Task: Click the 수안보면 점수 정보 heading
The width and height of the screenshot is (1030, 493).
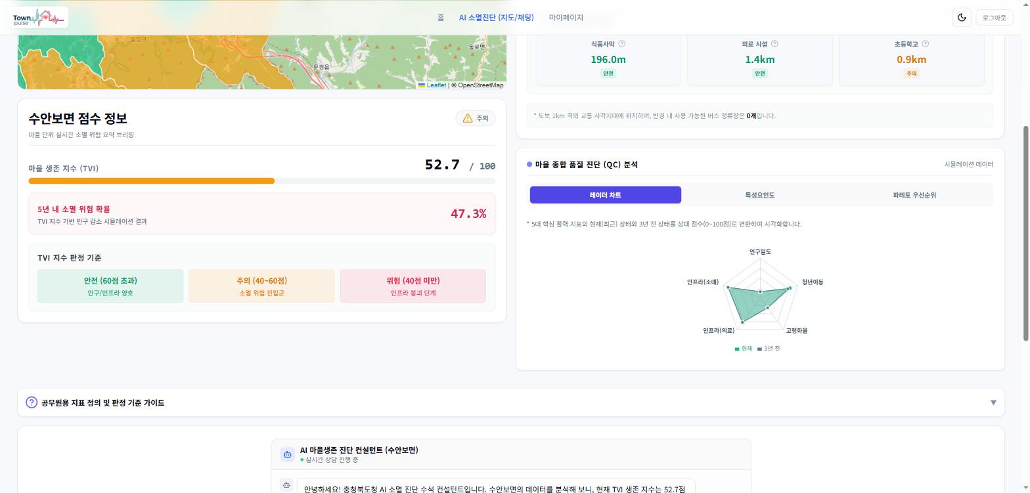Action: tap(78, 118)
